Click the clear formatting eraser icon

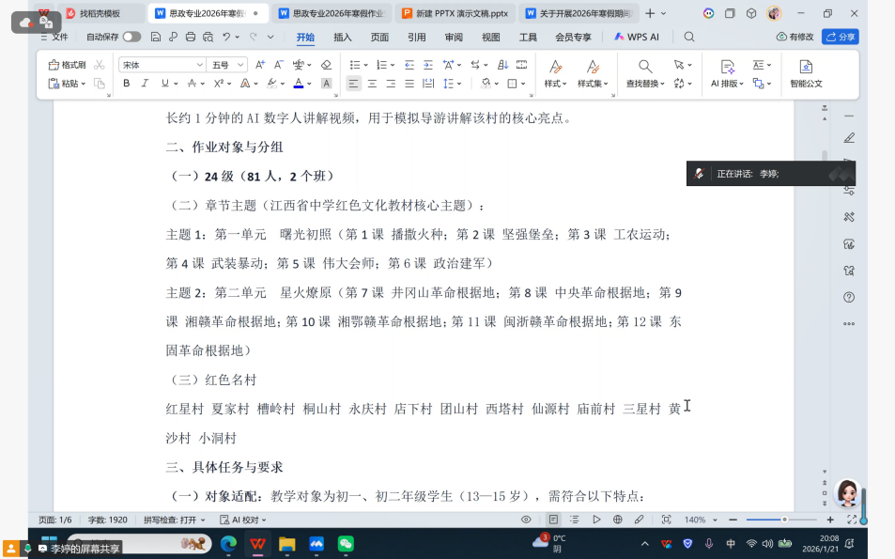(x=326, y=65)
